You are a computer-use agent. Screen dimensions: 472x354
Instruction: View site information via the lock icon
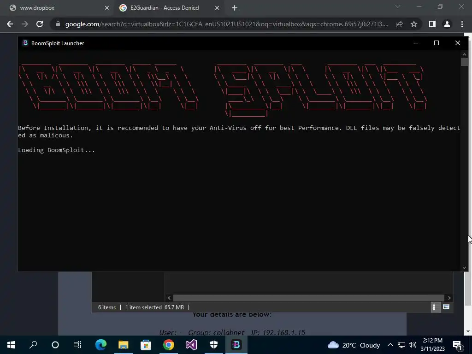[x=58, y=24]
